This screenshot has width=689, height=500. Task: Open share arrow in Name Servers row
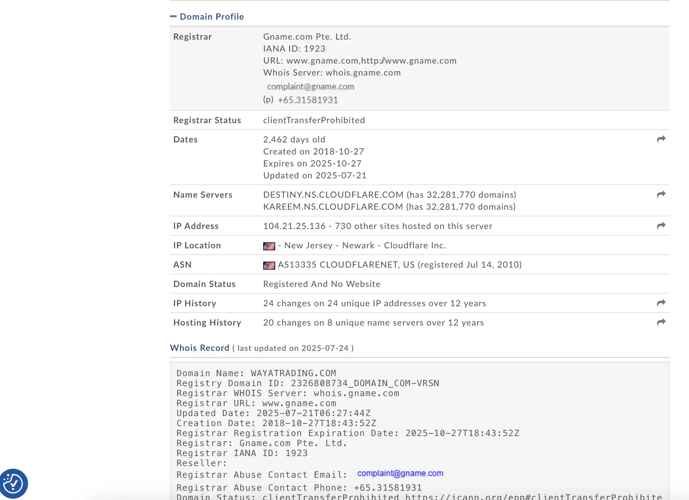661,194
